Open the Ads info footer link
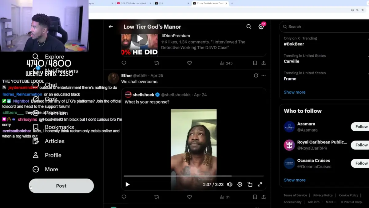The width and height of the screenshot is (369, 208). tap(314, 202)
